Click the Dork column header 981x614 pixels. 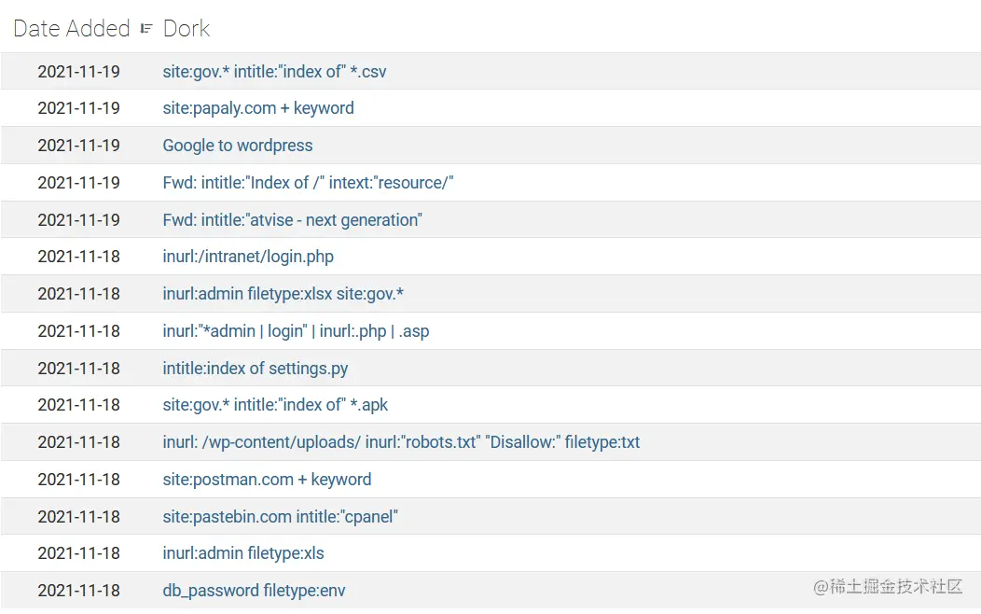click(187, 29)
